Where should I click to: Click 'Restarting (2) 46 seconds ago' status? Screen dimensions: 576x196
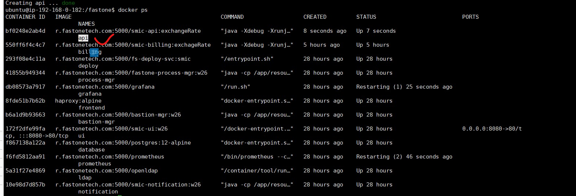coord(404,157)
